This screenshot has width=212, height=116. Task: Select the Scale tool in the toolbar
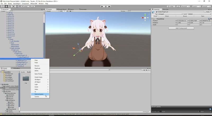[14, 6]
